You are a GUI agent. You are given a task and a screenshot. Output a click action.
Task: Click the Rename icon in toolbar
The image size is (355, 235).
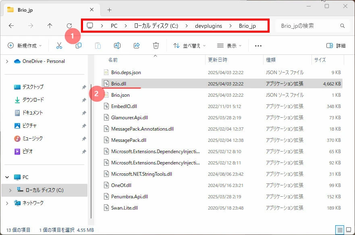pyautogui.click(x=117, y=46)
